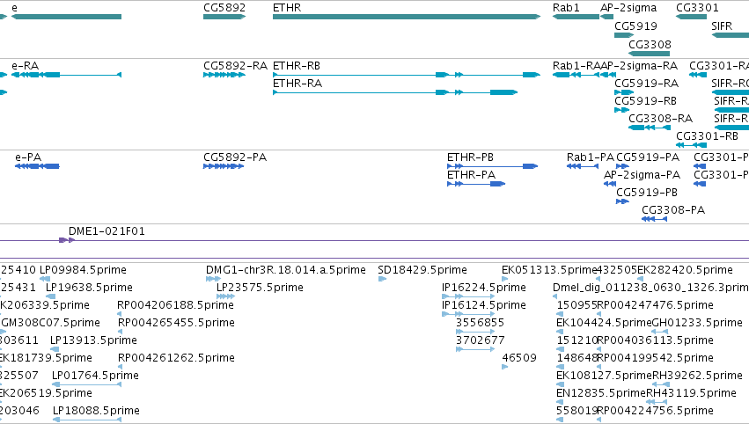
Task: Click the EK108127.5prime EST label
Action: [x=605, y=376]
